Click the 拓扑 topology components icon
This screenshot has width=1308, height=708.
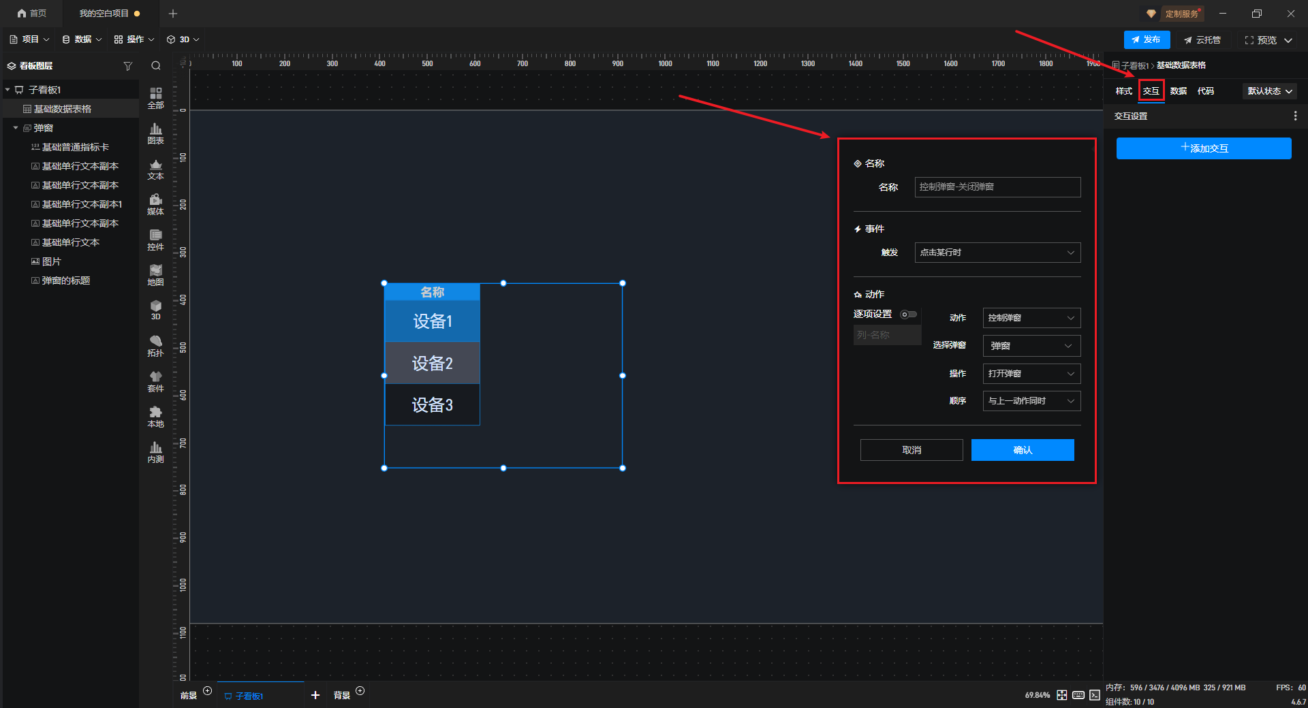pyautogui.click(x=155, y=345)
